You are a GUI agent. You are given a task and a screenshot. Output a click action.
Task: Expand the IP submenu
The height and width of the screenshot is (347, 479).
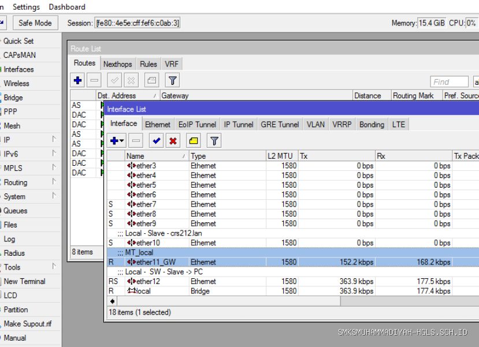[54, 139]
